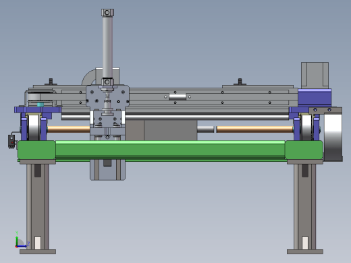The height and width of the screenshot is (263, 351).
Task: Select the right support leg column
Action: [x=305, y=206]
